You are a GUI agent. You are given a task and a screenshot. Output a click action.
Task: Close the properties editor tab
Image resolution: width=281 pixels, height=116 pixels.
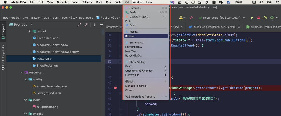coord(121,27)
